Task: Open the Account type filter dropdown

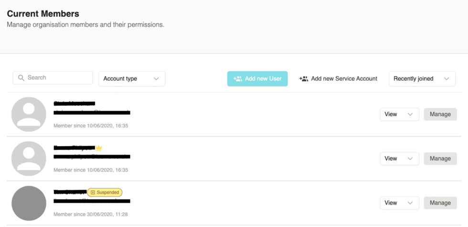Action: coord(132,79)
